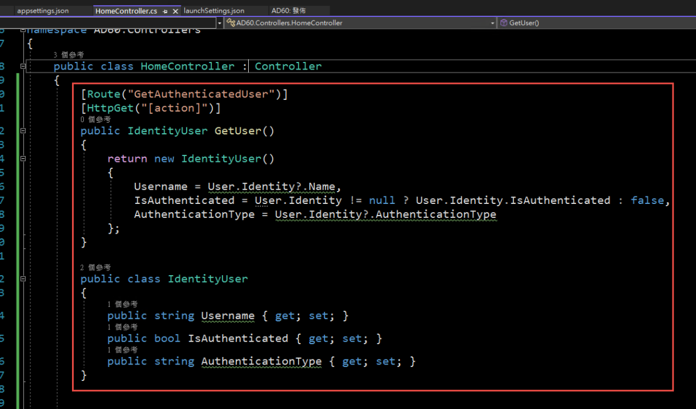Show the 3 個參考 references for HomeController
Image resolution: width=696 pixels, height=409 pixels.
coord(68,55)
